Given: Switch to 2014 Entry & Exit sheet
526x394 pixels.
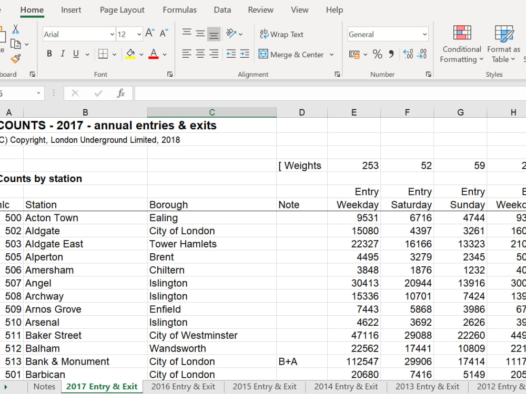Looking at the screenshot, I should click(x=346, y=386).
